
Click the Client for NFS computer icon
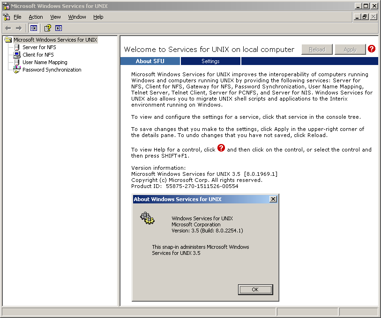17,55
